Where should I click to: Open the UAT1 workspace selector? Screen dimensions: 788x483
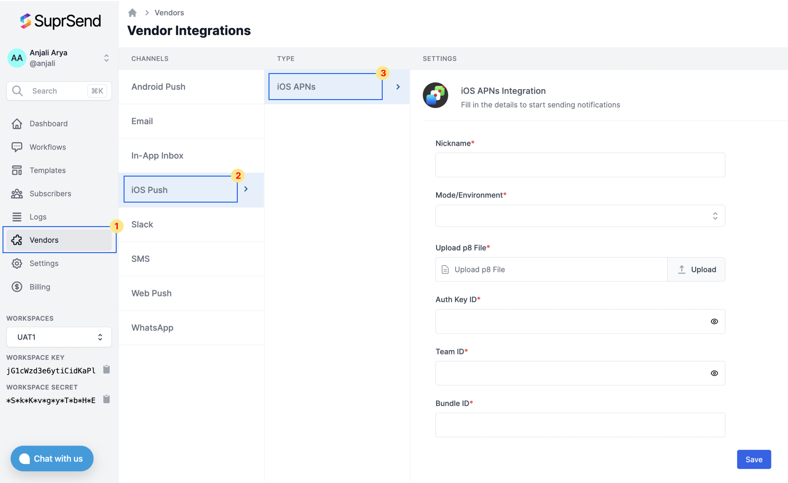[59, 337]
